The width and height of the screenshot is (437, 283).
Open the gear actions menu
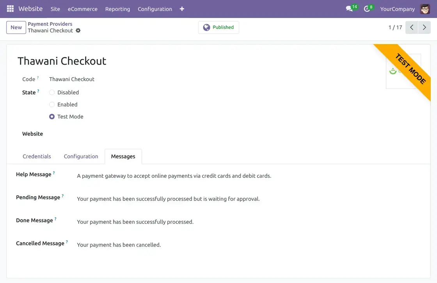(78, 30)
